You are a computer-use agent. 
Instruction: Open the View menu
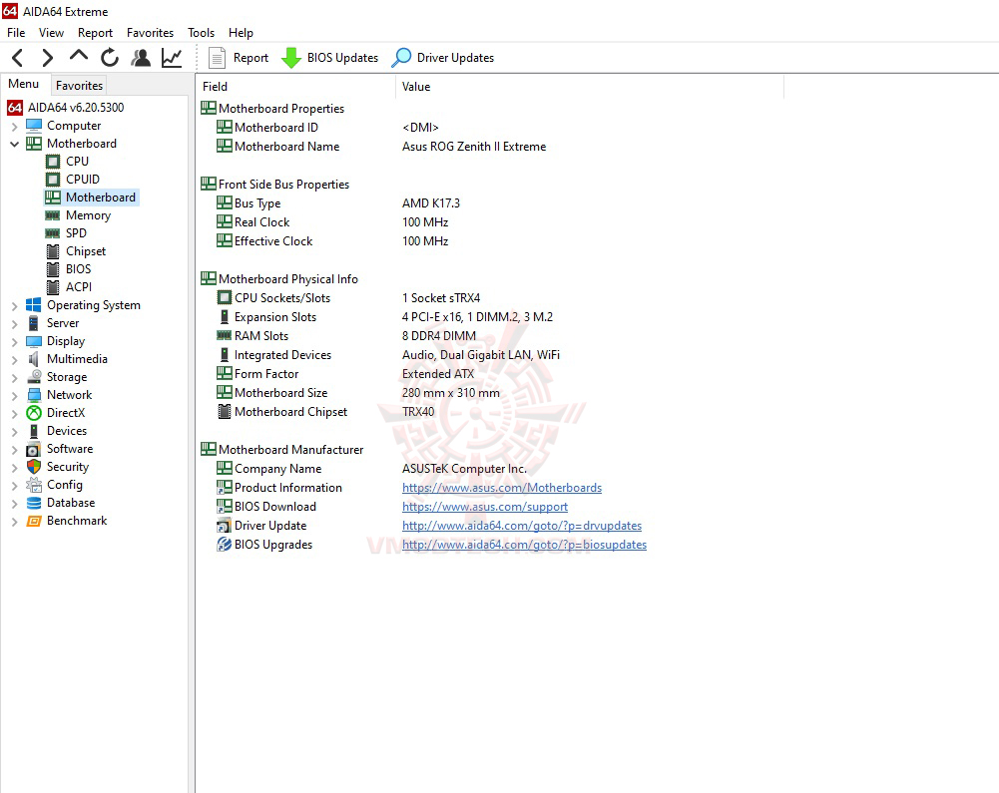tap(51, 33)
